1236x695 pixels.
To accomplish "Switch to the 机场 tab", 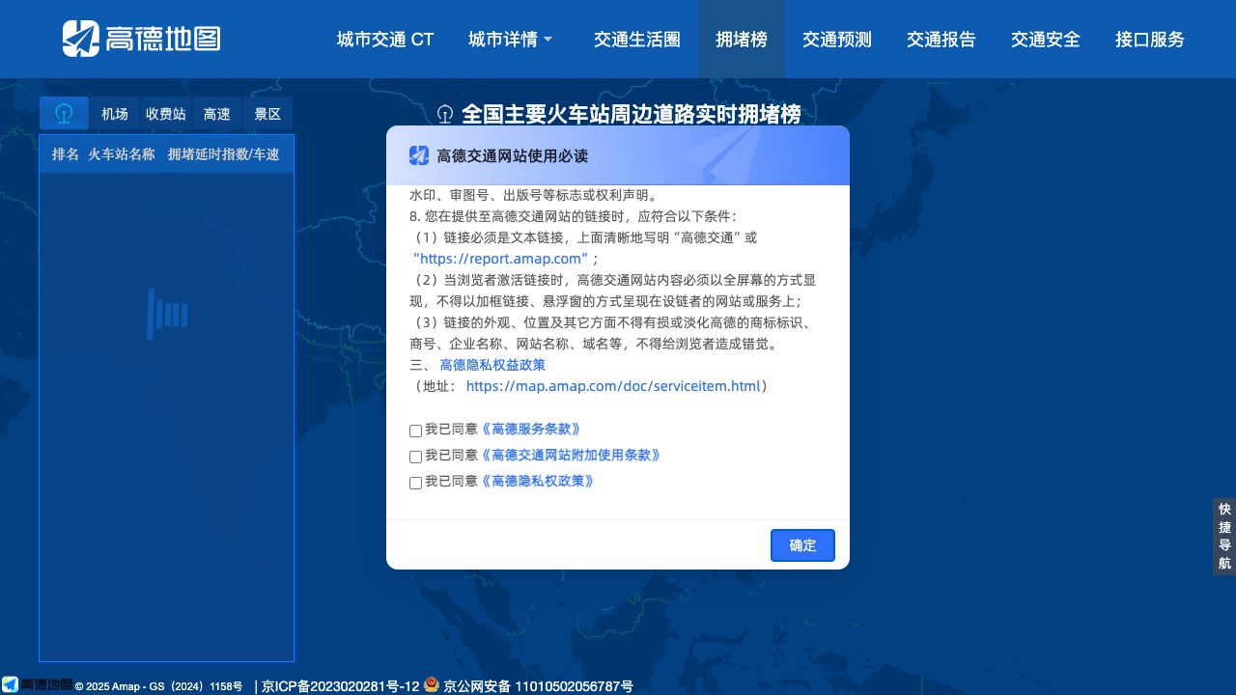I will coord(115,114).
